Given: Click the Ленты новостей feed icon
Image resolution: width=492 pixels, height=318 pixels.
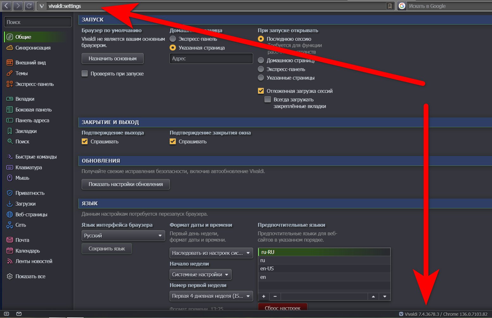Looking at the screenshot, I should [x=10, y=261].
